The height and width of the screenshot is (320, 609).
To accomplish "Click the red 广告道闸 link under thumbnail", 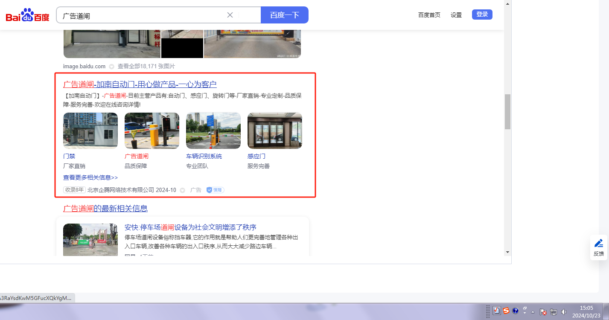I will pyautogui.click(x=137, y=156).
